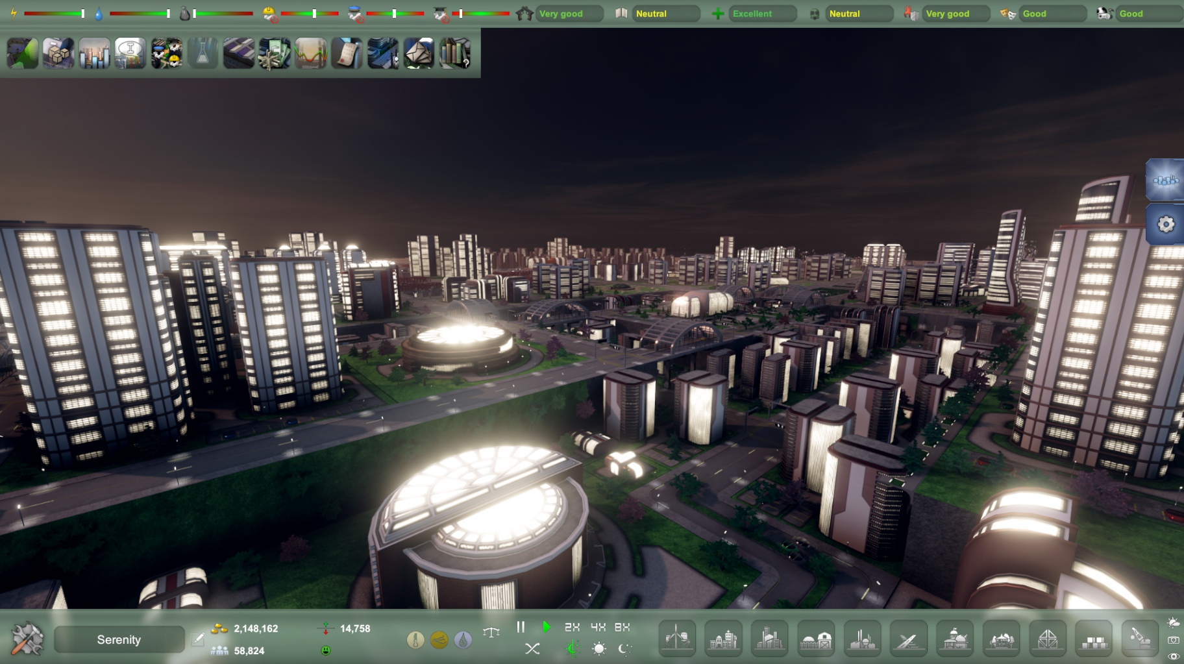Open the resource crates panel icon
Image resolution: width=1184 pixels, height=664 pixels.
pos(58,53)
